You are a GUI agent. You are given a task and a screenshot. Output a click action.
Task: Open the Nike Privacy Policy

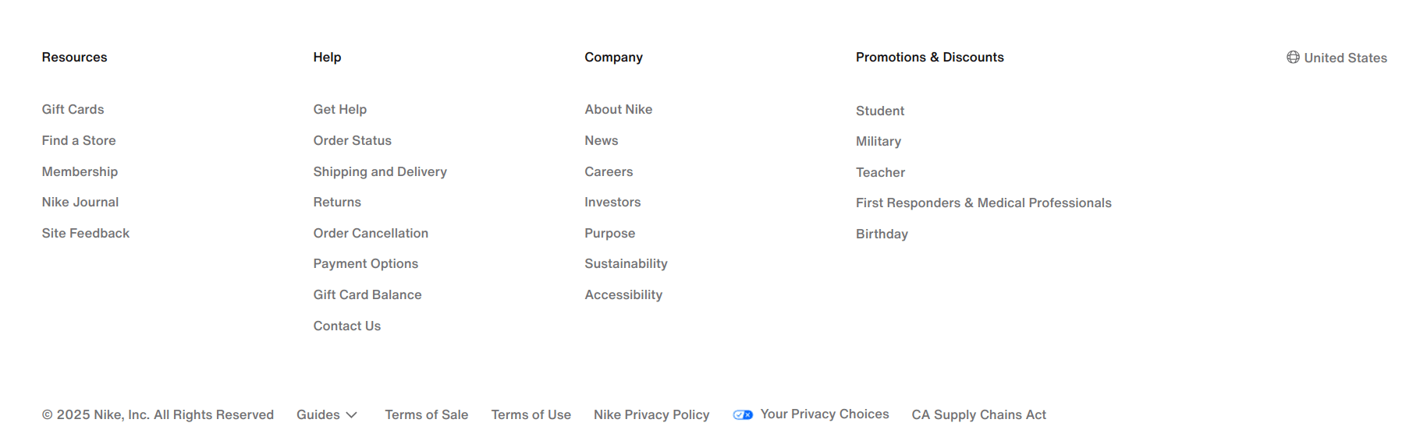point(651,415)
